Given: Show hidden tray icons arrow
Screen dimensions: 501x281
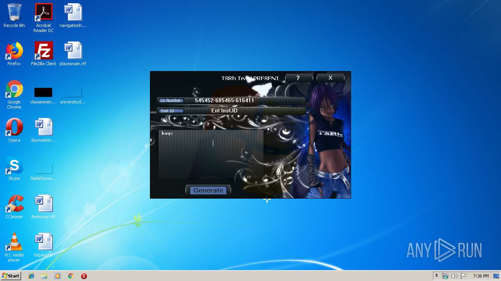Looking at the screenshot, I should [x=436, y=276].
